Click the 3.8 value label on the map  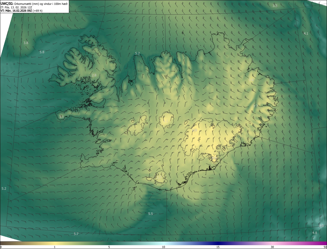click(x=26, y=43)
